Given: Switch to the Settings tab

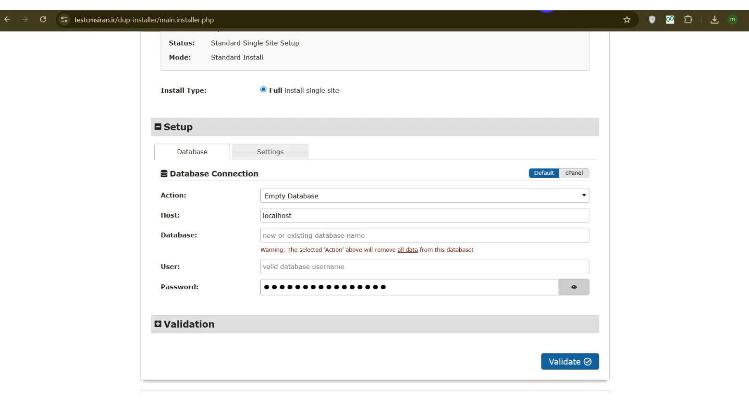Looking at the screenshot, I should pos(270,152).
